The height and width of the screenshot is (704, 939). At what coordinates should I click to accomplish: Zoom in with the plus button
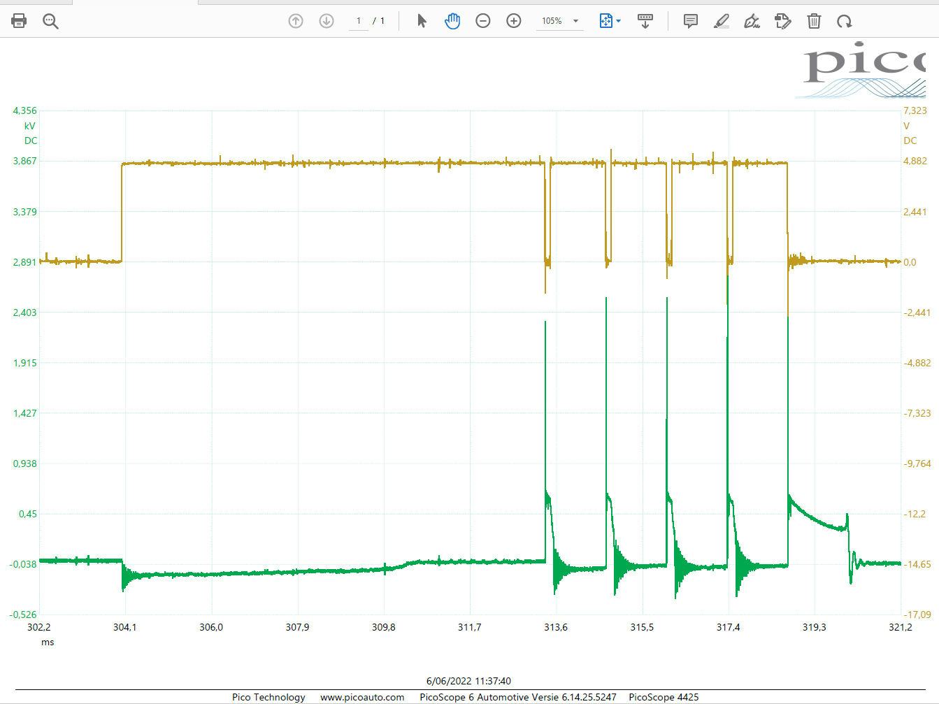pyautogui.click(x=514, y=21)
